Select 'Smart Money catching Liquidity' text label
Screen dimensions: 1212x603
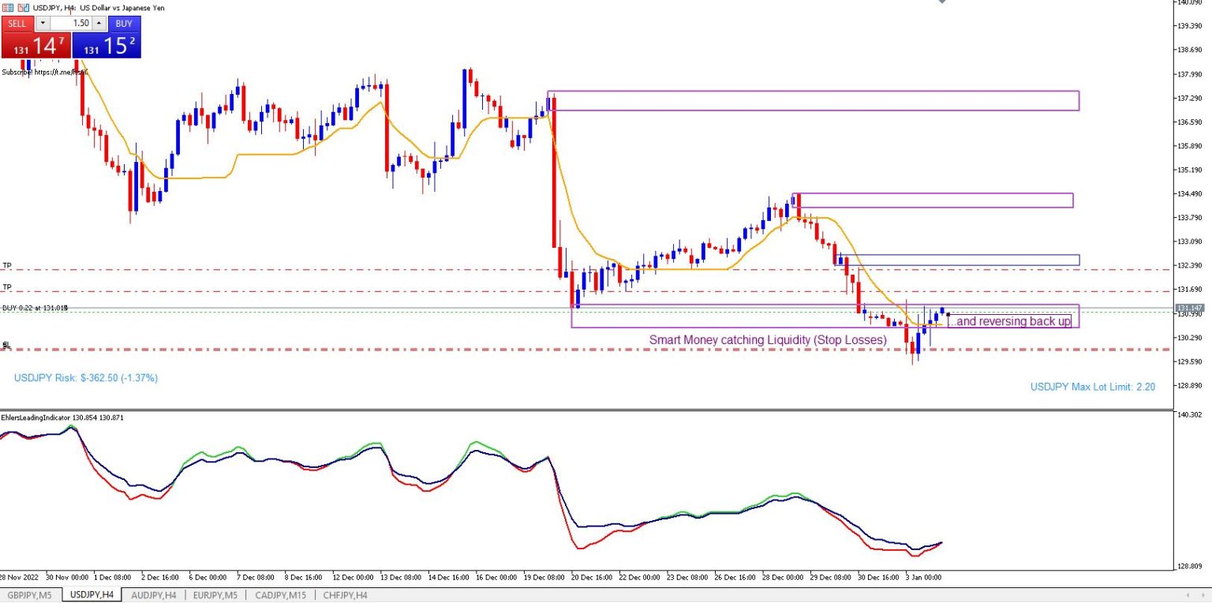click(768, 339)
